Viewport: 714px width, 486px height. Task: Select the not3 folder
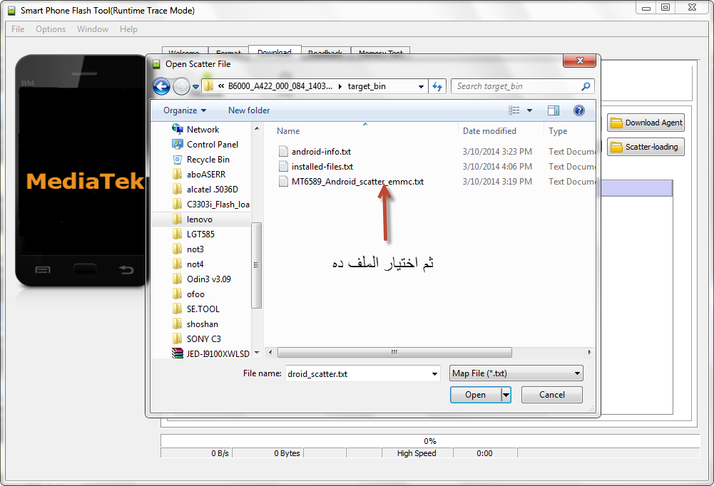(x=189, y=249)
